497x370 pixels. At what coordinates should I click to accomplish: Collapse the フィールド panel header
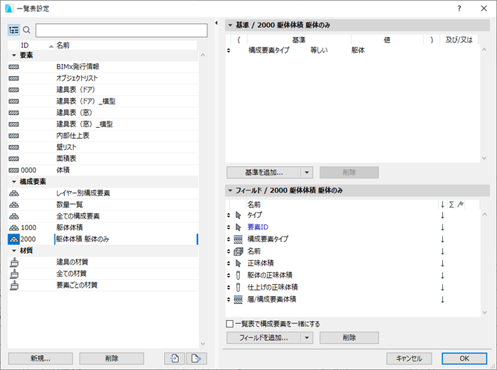(x=231, y=190)
